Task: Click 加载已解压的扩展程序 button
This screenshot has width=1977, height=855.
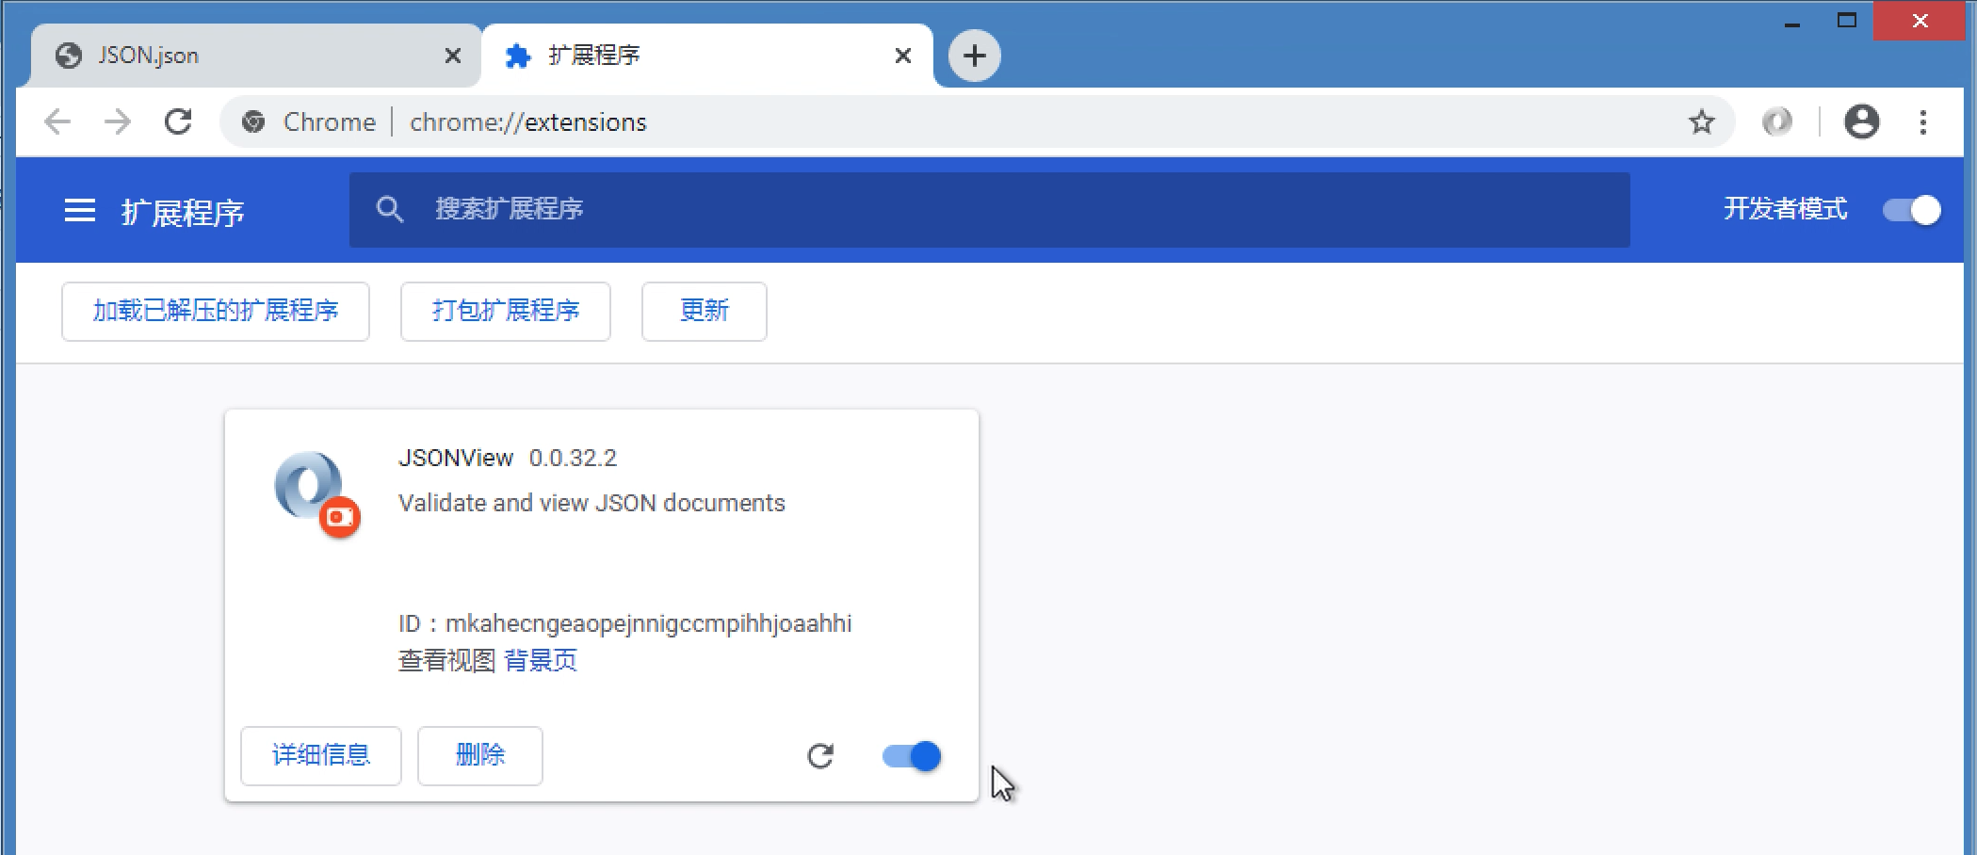Action: click(216, 311)
